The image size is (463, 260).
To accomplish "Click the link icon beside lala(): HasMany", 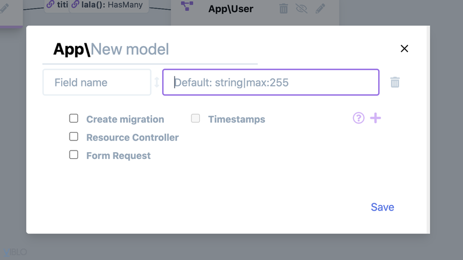I will coord(75,4).
